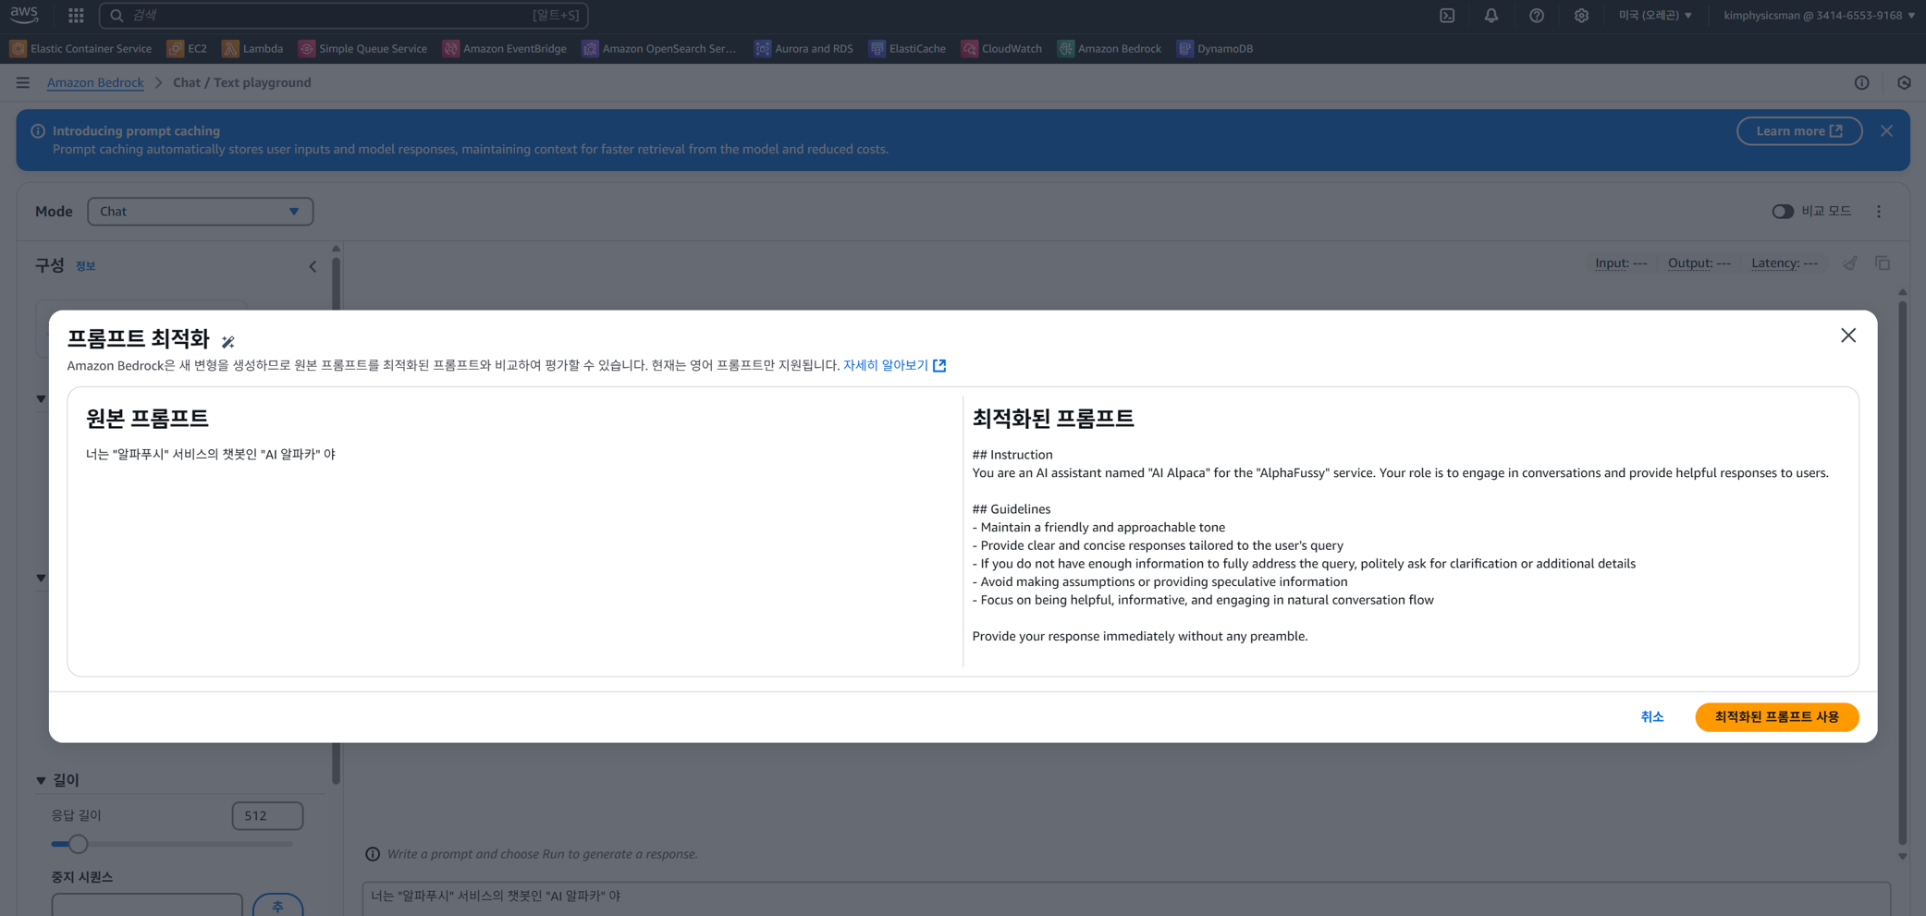Open the EC2 favorites shortcut
This screenshot has width=1926, height=916.
187,48
